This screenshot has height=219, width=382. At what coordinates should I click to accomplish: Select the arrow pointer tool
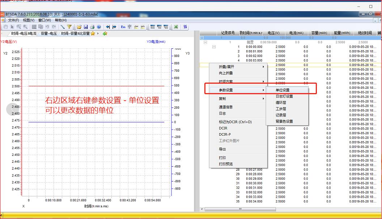click(12, 27)
